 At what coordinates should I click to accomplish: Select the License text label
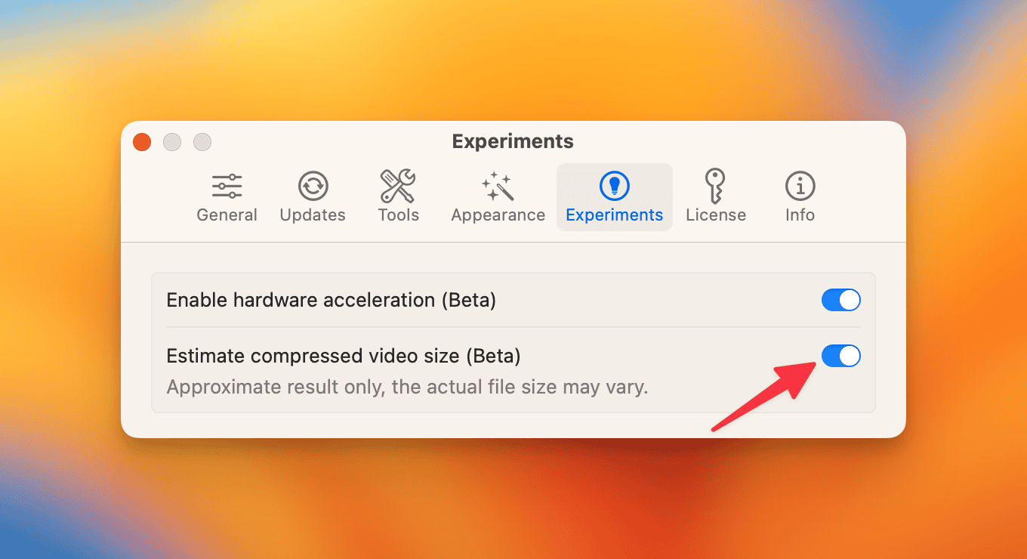tap(715, 215)
